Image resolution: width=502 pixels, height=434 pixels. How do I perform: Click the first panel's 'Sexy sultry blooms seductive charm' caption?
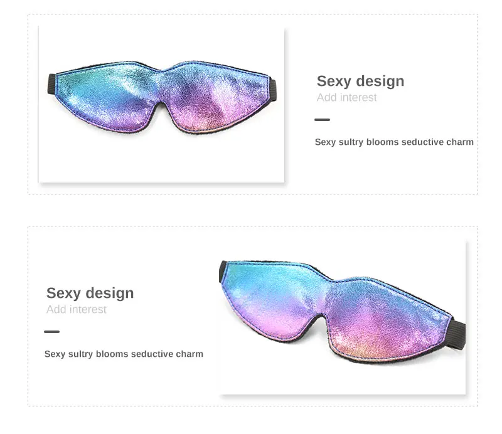pos(394,142)
